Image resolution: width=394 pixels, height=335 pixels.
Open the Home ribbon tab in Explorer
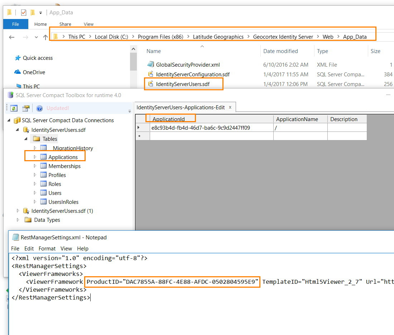click(40, 24)
